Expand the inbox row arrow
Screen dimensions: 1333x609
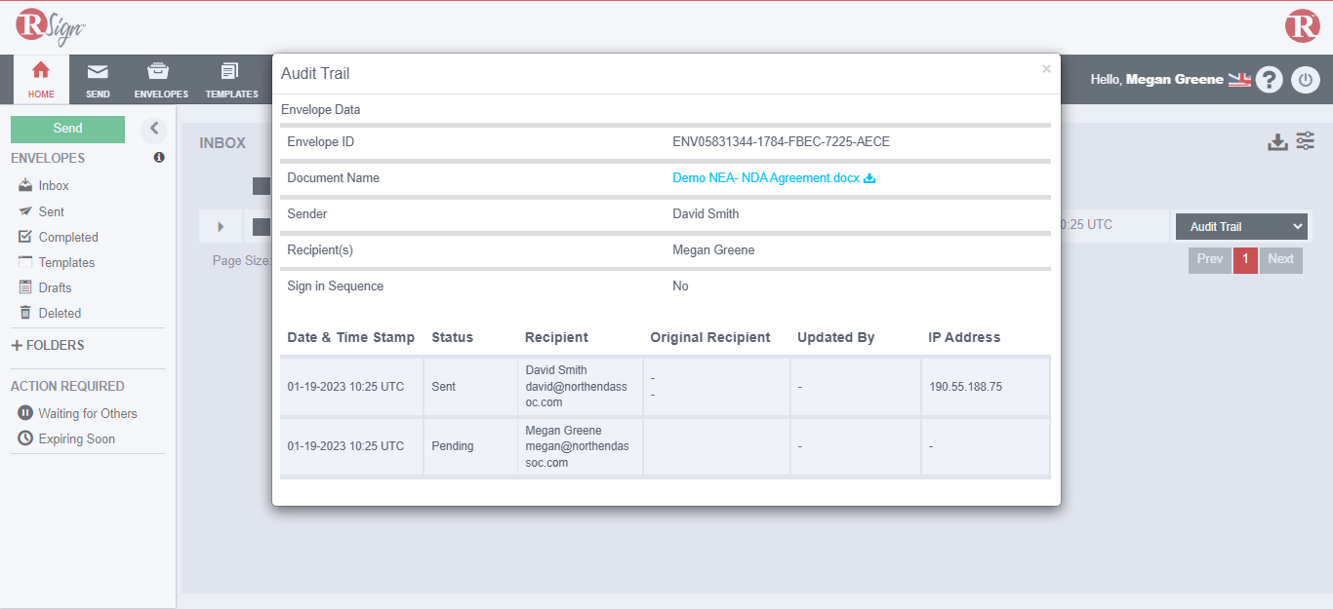pos(221,227)
